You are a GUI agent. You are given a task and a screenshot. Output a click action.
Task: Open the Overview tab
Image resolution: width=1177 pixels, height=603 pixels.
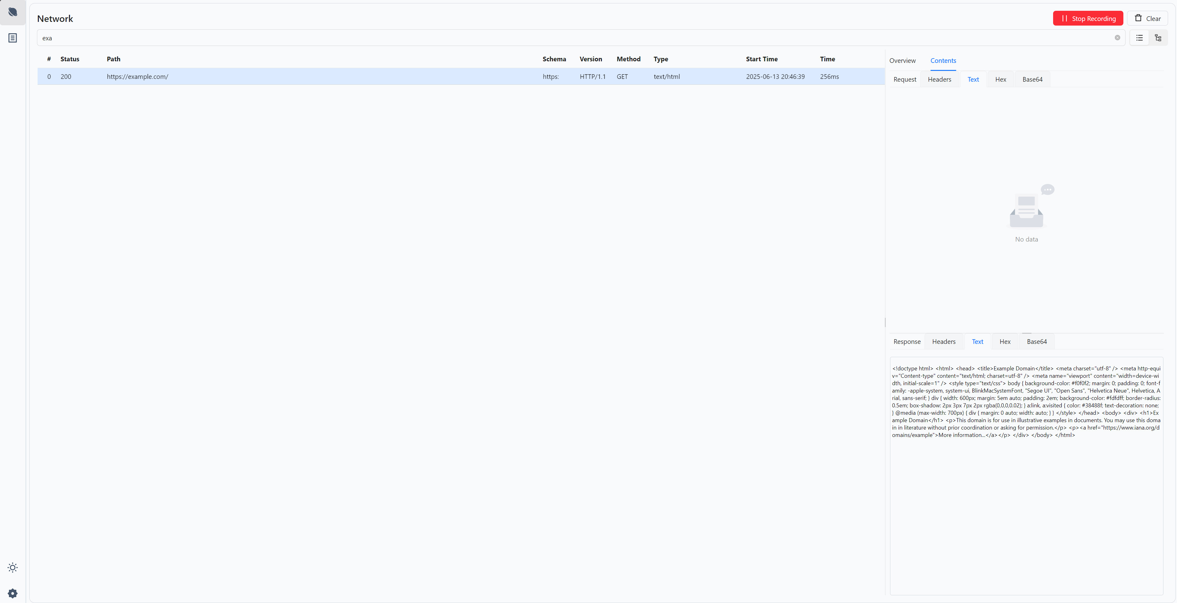[902, 61]
